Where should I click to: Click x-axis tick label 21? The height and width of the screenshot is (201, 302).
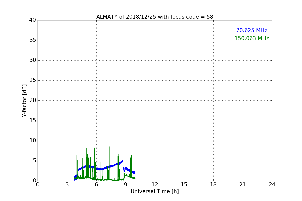coord(243,185)
